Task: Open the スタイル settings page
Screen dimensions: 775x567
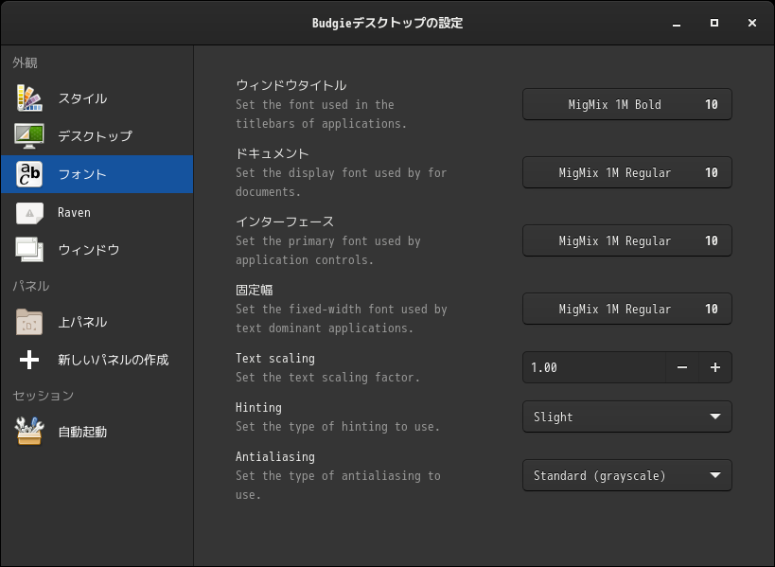Action: tap(97, 97)
